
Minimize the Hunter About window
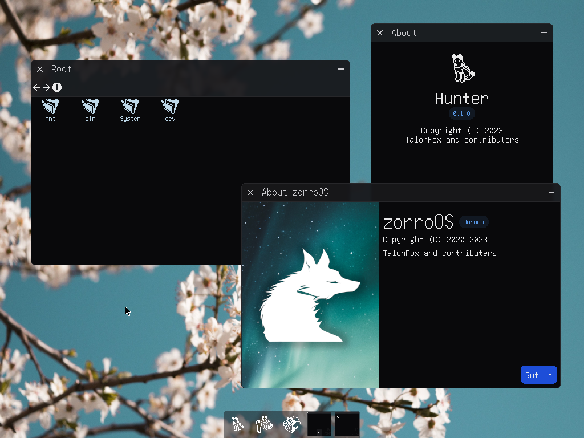click(544, 33)
